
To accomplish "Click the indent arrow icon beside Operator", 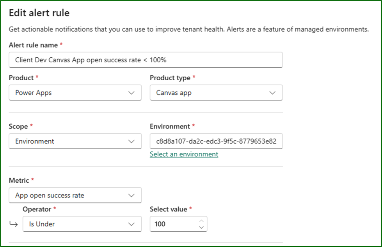I will [x=13, y=224].
